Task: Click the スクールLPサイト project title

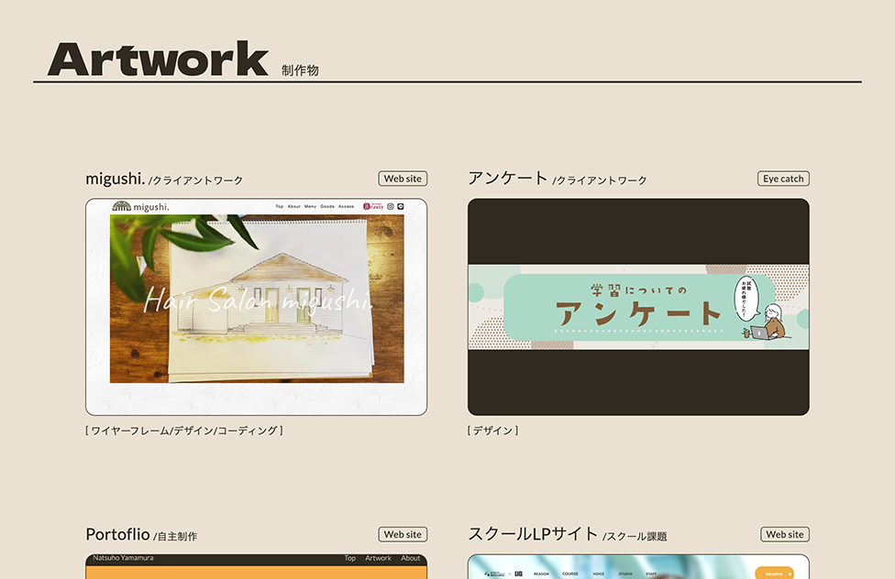Action: pos(532,534)
